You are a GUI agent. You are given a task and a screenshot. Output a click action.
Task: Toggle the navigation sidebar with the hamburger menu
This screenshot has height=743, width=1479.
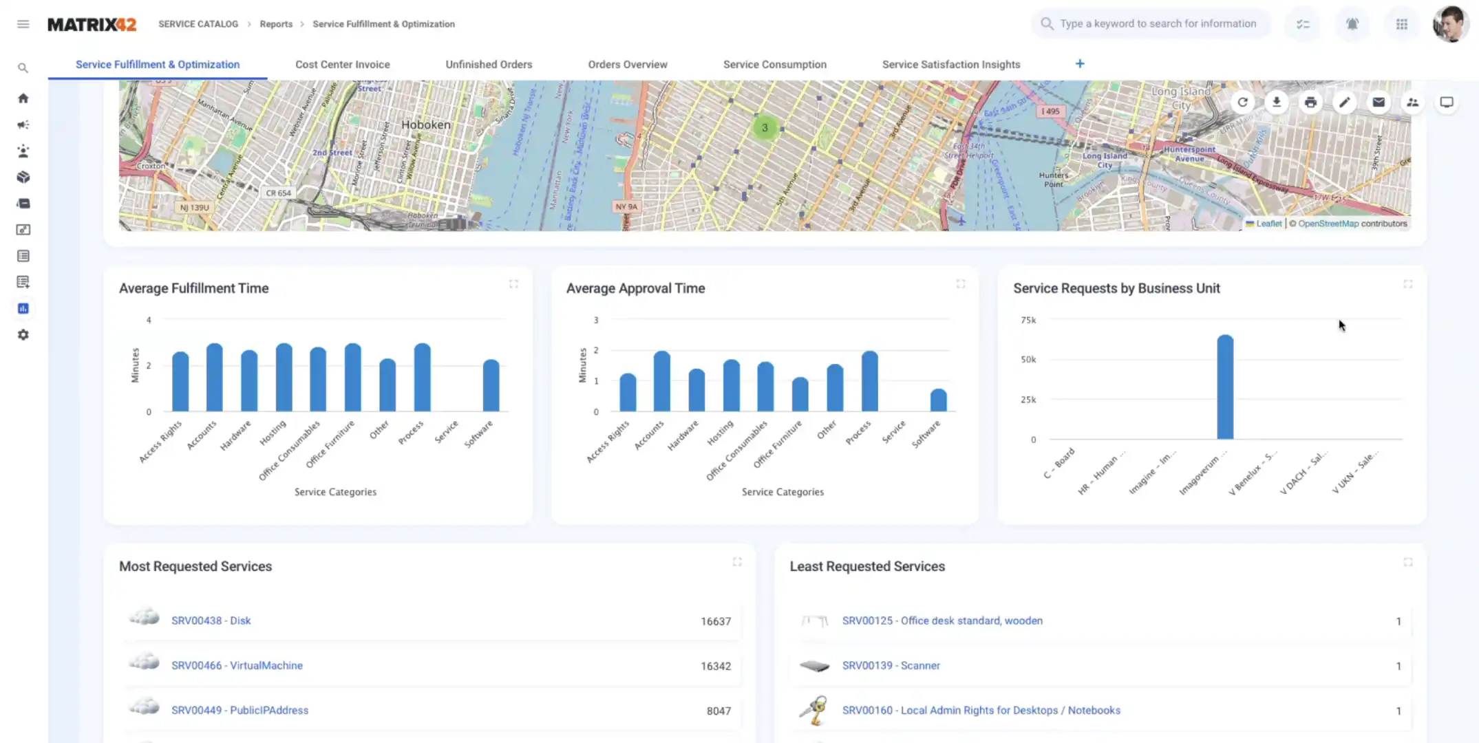pyautogui.click(x=23, y=23)
